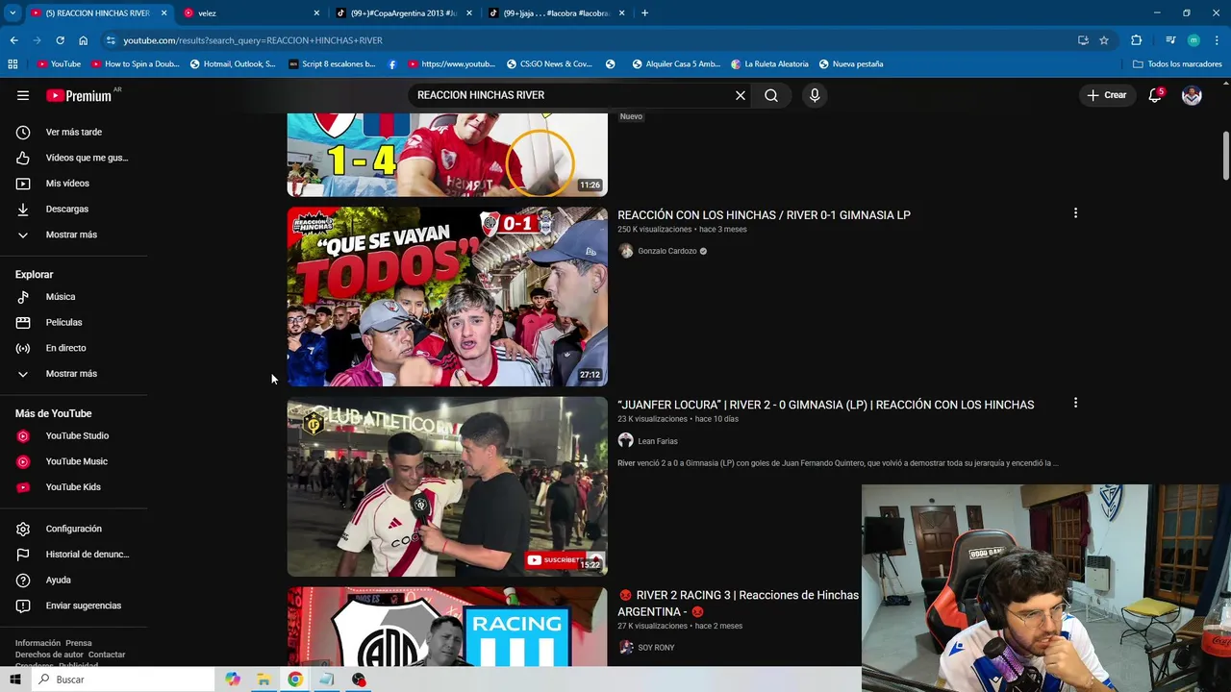Open Películas under Explorar

[73, 323]
